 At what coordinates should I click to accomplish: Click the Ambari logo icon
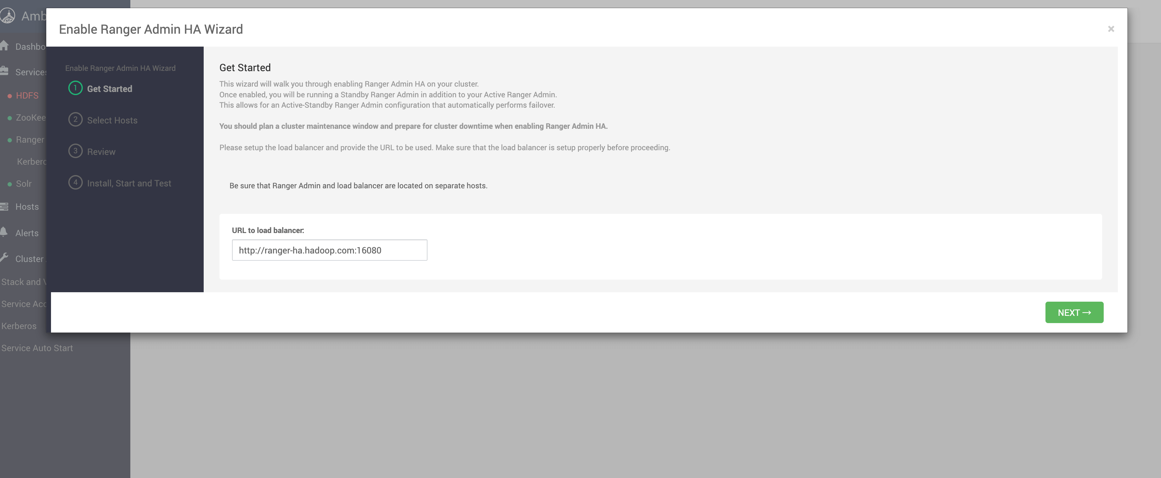tap(8, 16)
